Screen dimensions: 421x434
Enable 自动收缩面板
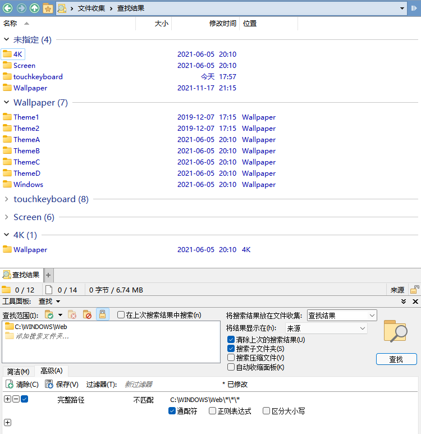click(x=231, y=367)
